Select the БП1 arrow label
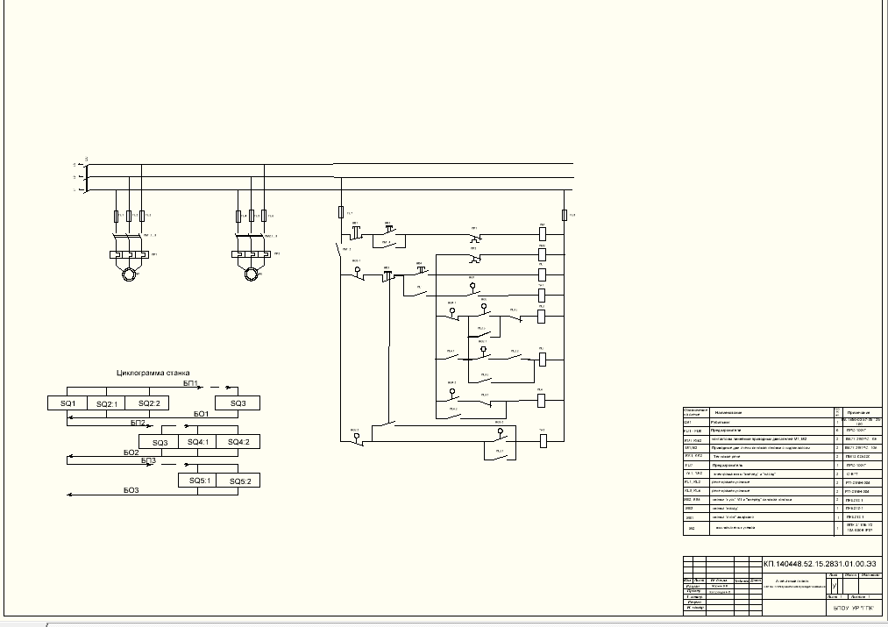 pyautogui.click(x=190, y=383)
